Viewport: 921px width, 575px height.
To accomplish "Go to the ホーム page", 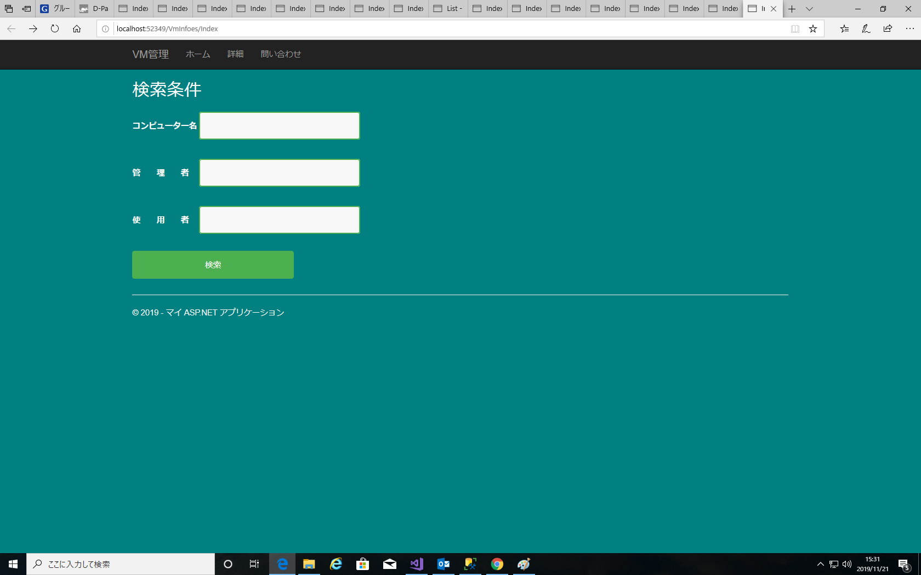I will coord(198,54).
